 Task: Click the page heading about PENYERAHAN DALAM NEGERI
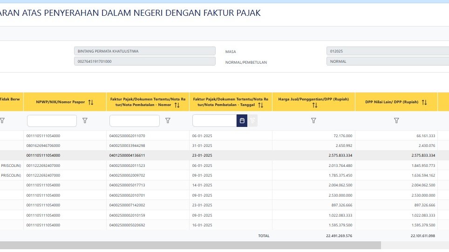click(x=130, y=13)
